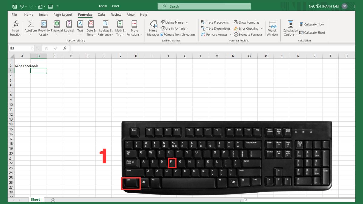Image resolution: width=363 pixels, height=204 pixels.
Task: Click the Define Name button
Action: pyautogui.click(x=172, y=22)
